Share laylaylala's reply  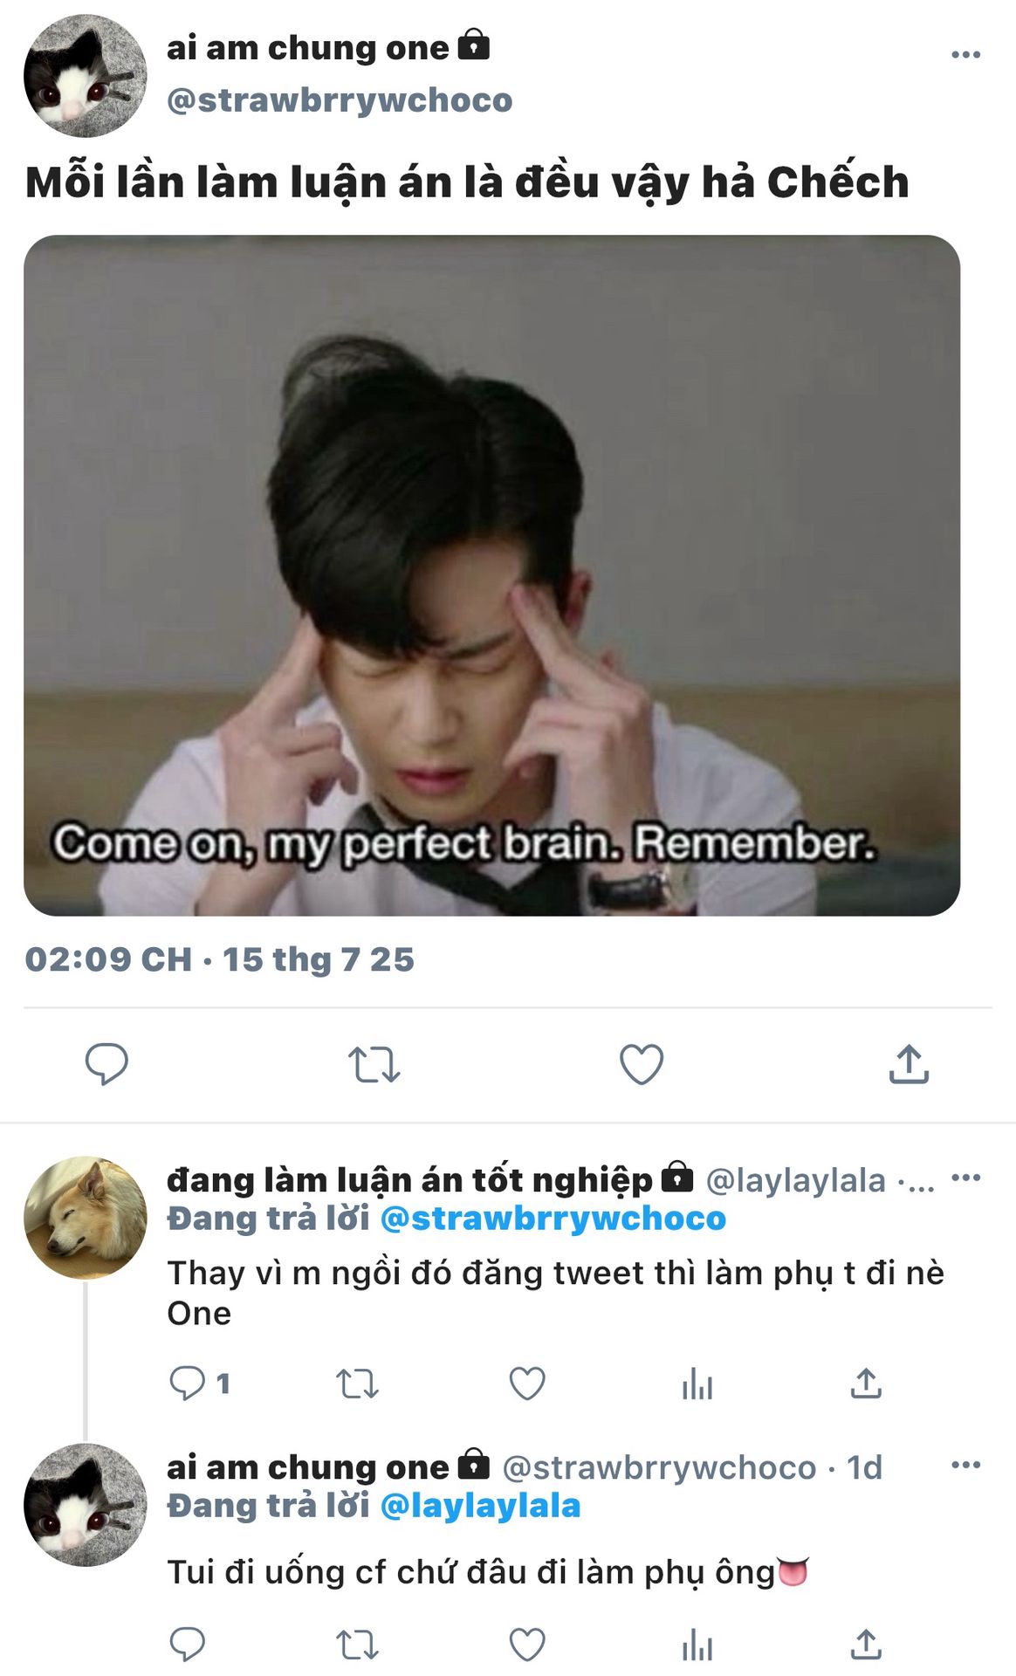[x=866, y=1384]
